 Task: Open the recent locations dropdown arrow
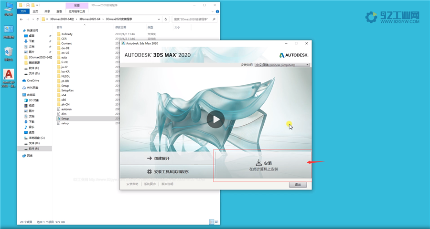(x=33, y=20)
